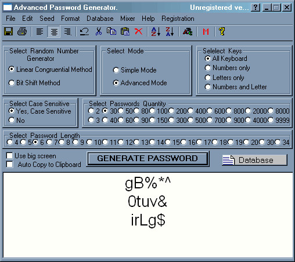This screenshot has height=262, width=295.
Task: Open the Database menu
Action: 100,19
